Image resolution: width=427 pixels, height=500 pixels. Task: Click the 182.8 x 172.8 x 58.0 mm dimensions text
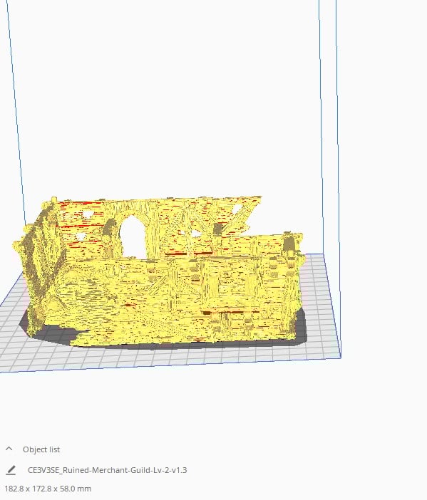coord(48,489)
